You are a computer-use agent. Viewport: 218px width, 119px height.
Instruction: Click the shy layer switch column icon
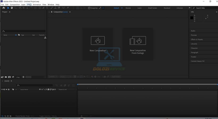click(40, 89)
